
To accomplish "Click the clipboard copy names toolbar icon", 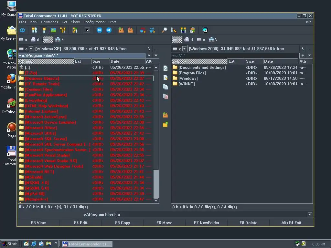I will click(193, 30).
